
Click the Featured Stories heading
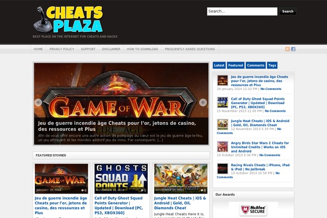click(51, 155)
